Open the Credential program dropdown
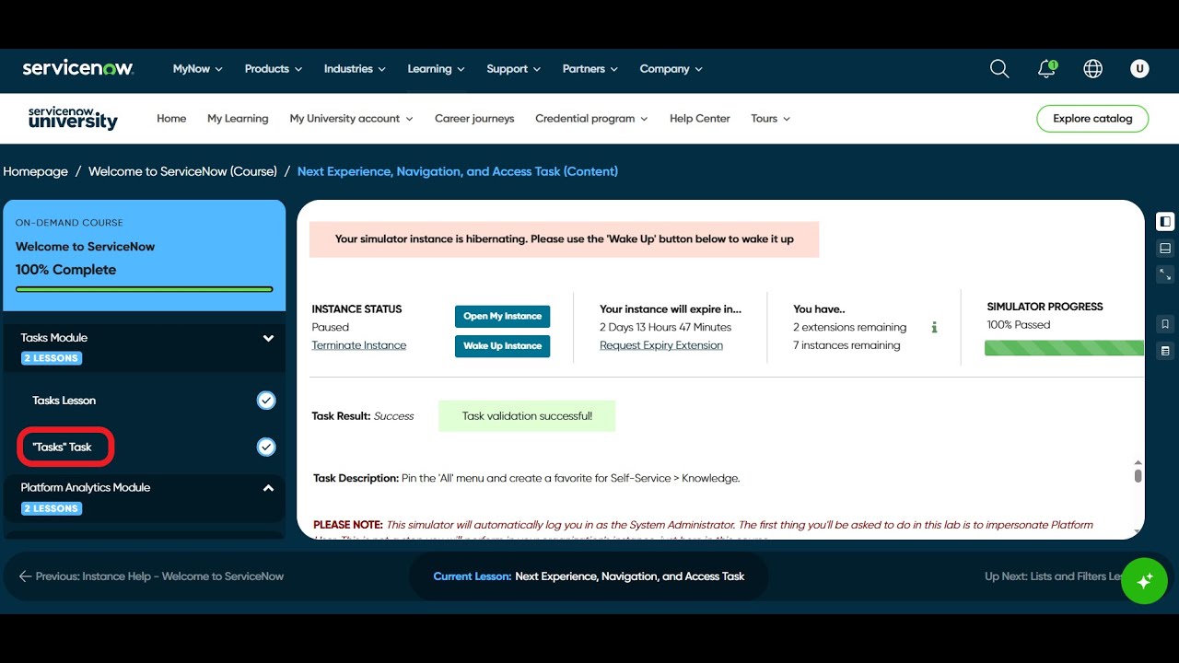The width and height of the screenshot is (1179, 663). coord(591,119)
